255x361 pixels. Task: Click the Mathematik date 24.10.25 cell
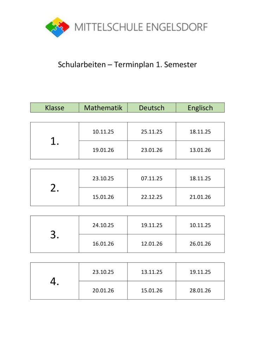[103, 225]
